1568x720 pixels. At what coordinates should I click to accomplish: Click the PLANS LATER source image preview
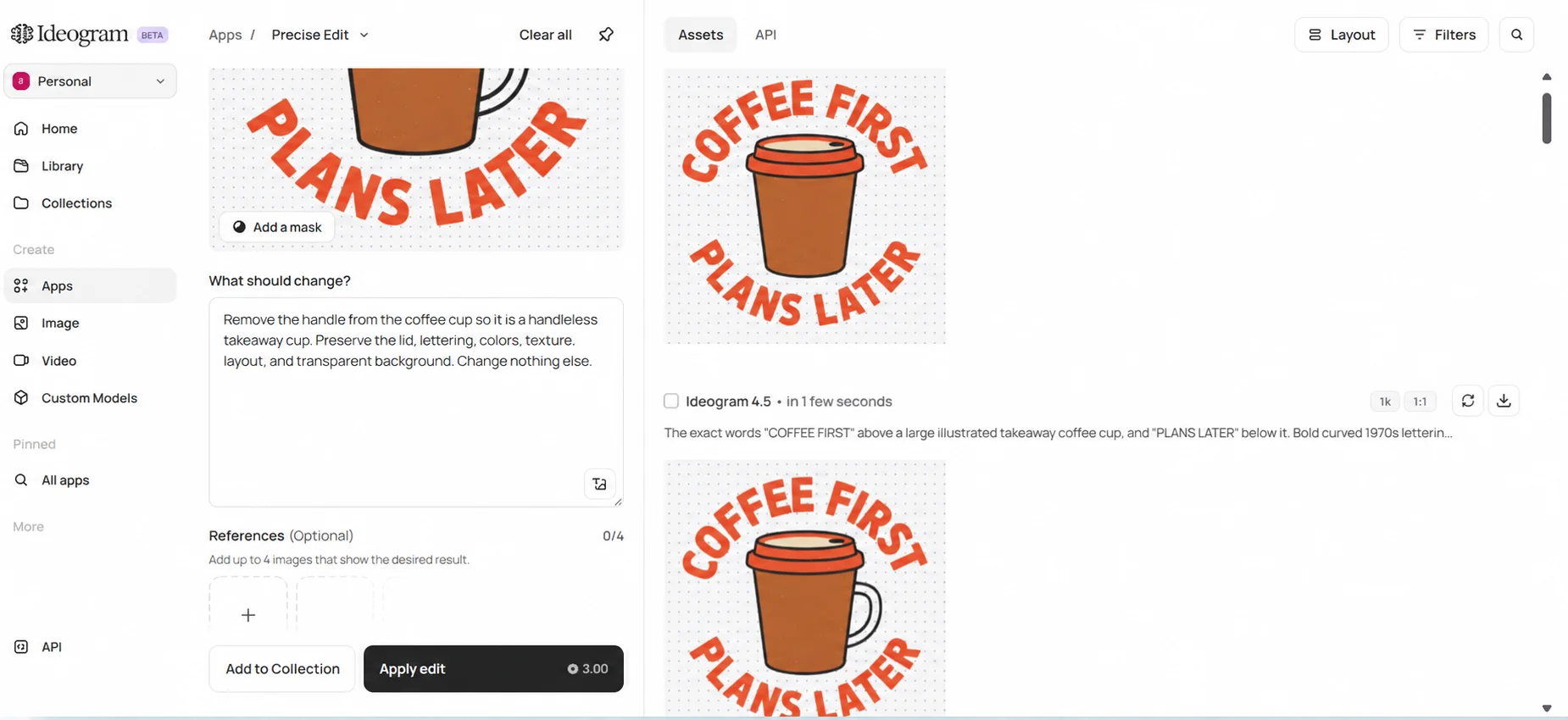[416, 159]
